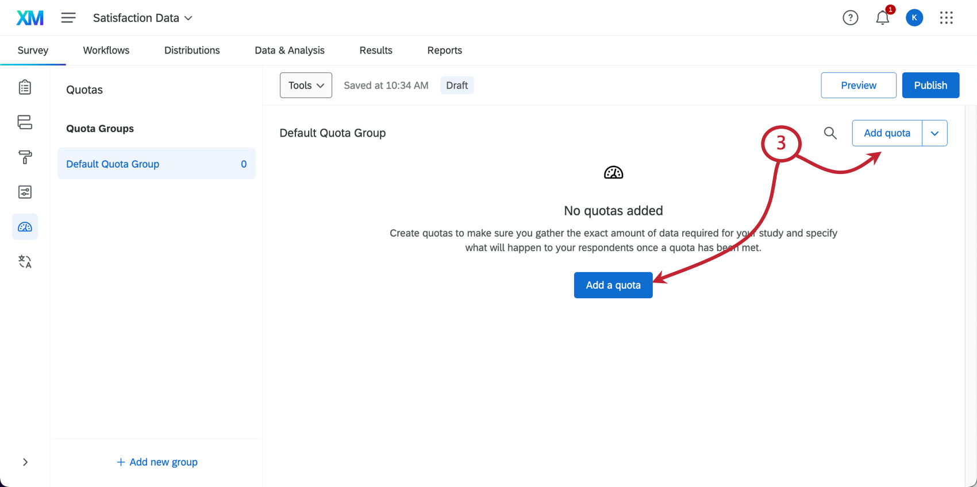977x487 pixels.
Task: Open the app switcher grid icon
Action: pyautogui.click(x=946, y=18)
